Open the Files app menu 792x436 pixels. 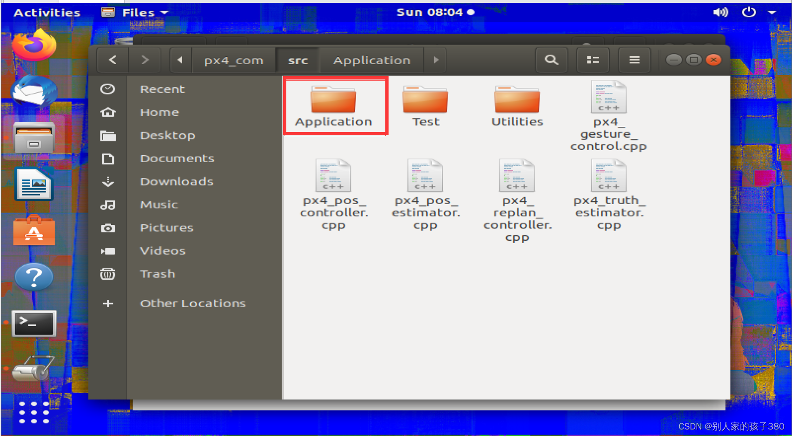135,13
